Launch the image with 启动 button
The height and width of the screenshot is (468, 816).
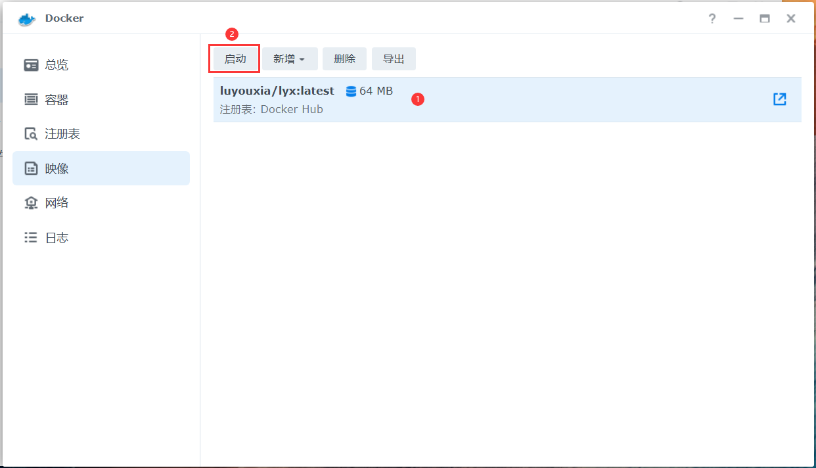coord(235,59)
